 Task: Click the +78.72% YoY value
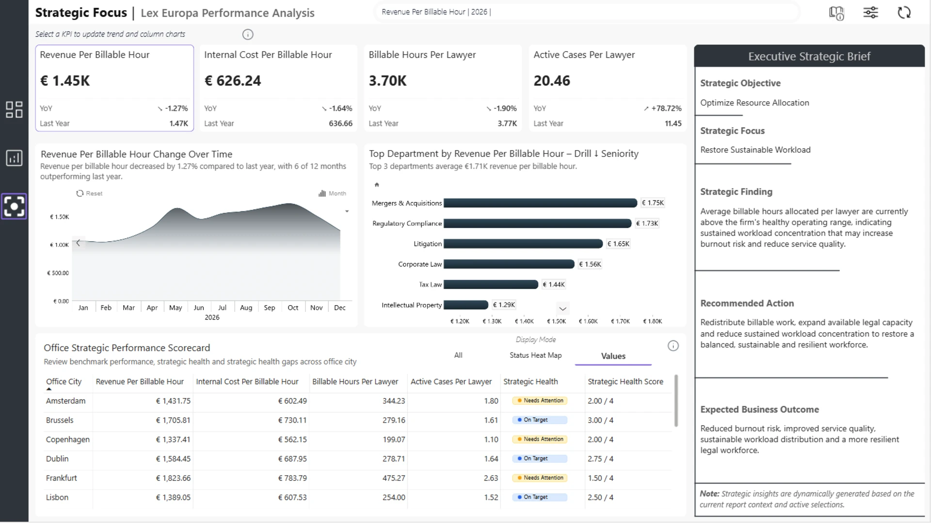pyautogui.click(x=666, y=108)
